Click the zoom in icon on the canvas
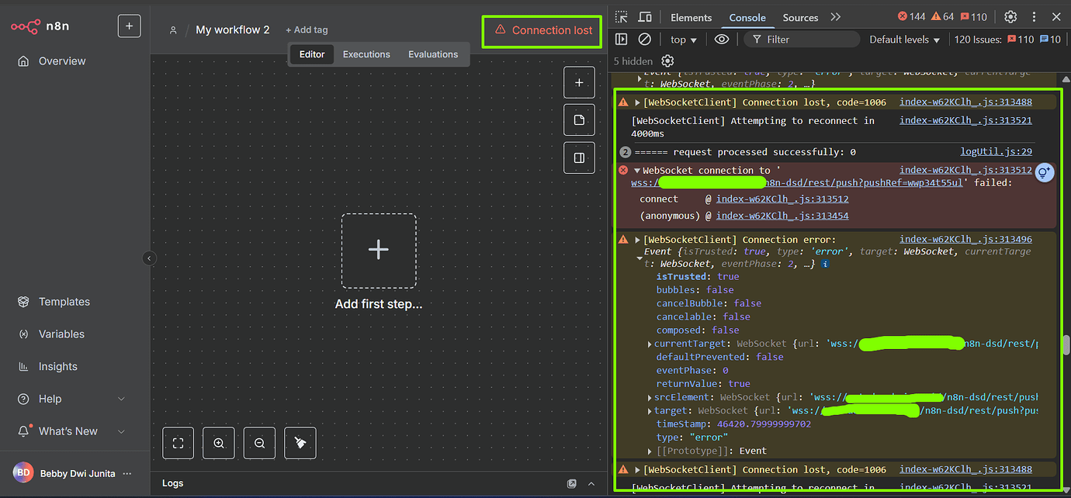The image size is (1071, 498). point(218,442)
